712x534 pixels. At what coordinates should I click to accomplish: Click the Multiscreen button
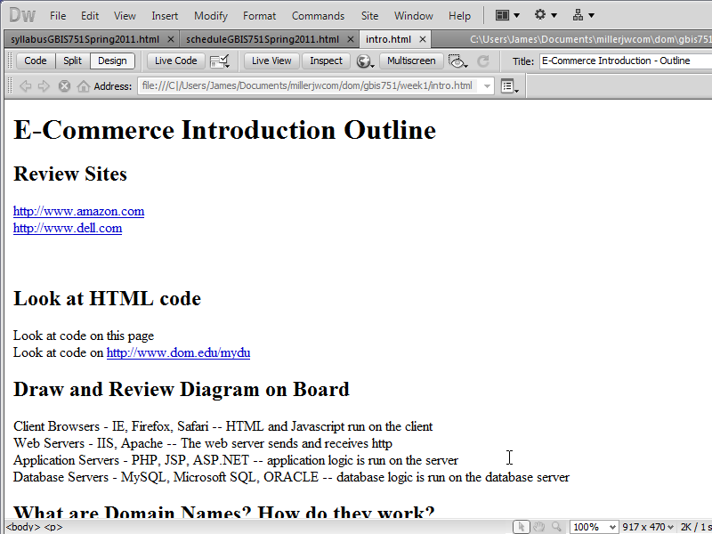411,61
